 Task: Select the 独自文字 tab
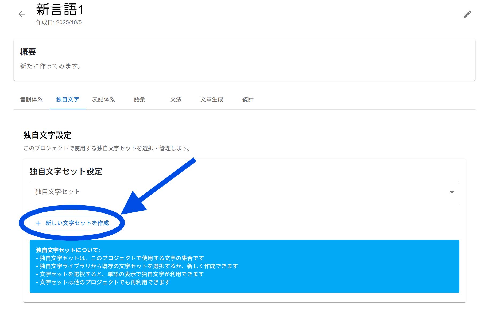pos(68,100)
